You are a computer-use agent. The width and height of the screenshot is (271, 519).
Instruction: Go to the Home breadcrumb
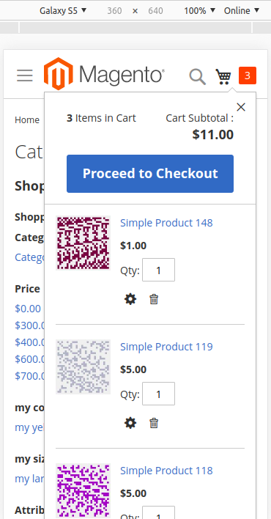(27, 119)
